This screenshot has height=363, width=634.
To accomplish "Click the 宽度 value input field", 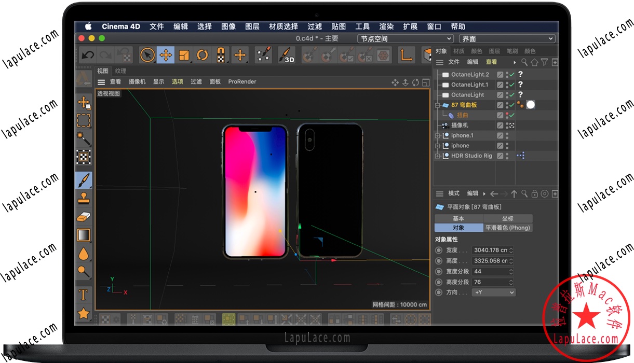I will click(x=491, y=250).
